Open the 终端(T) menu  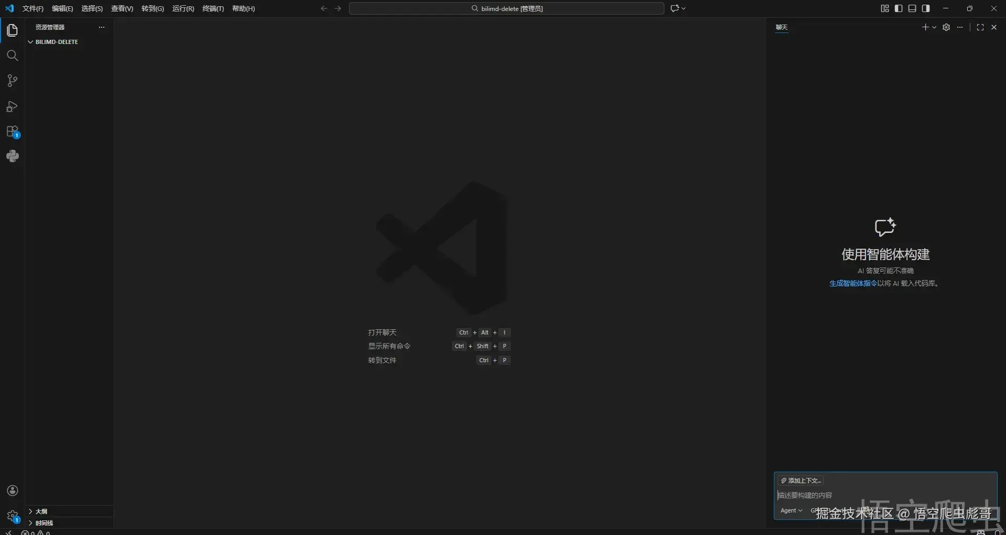point(213,9)
